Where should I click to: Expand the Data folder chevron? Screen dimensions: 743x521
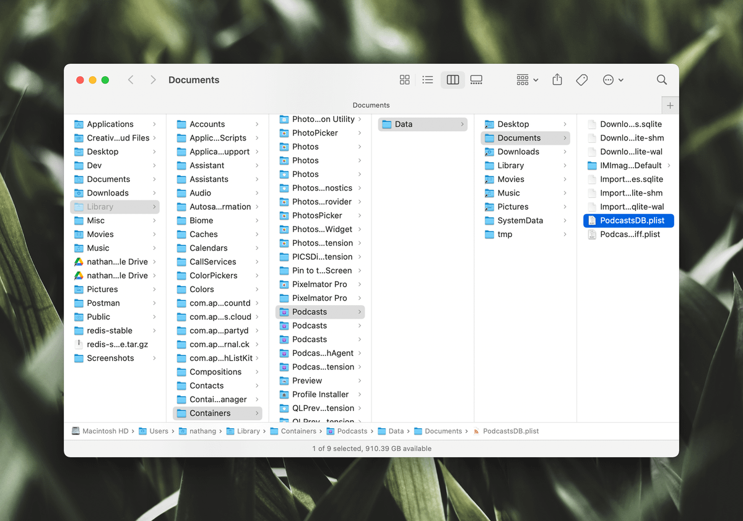point(463,124)
